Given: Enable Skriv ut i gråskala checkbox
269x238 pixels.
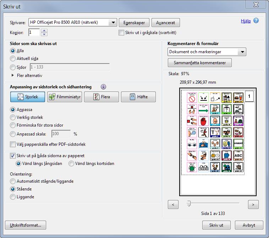Looking at the screenshot, I should [x=121, y=33].
